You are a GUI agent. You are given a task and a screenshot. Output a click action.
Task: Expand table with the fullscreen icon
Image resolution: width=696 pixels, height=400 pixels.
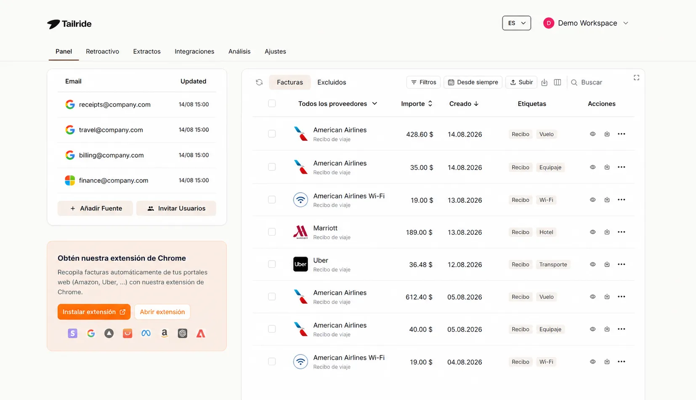[636, 77]
